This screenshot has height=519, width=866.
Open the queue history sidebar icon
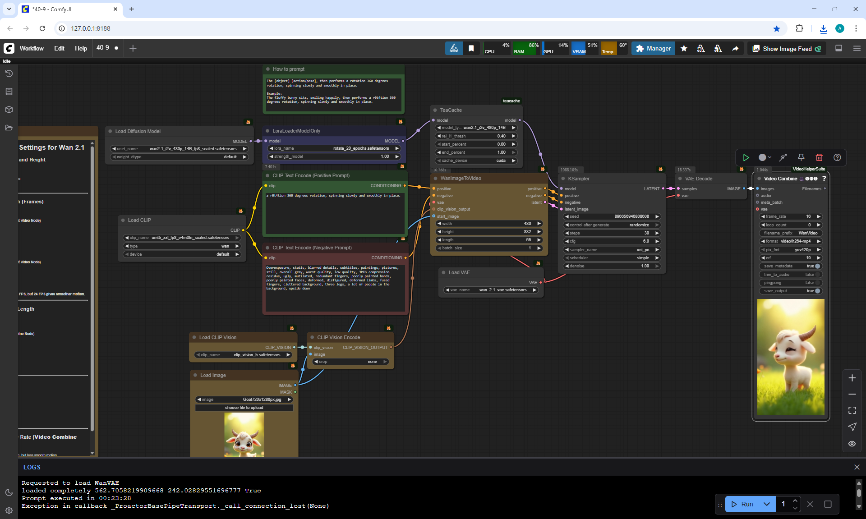(9, 73)
